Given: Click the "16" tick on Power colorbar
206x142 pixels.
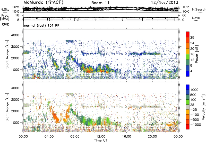Looking at the screenshot, I should [192, 54].
